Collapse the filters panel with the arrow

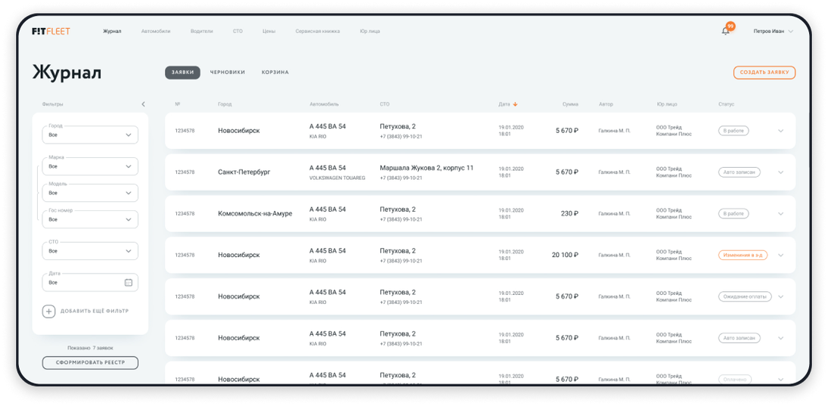[x=143, y=104]
